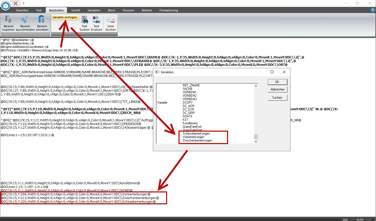The height and width of the screenshot is (221, 376).
Task: Click the Linie löschen icon
Action: click(x=110, y=20)
